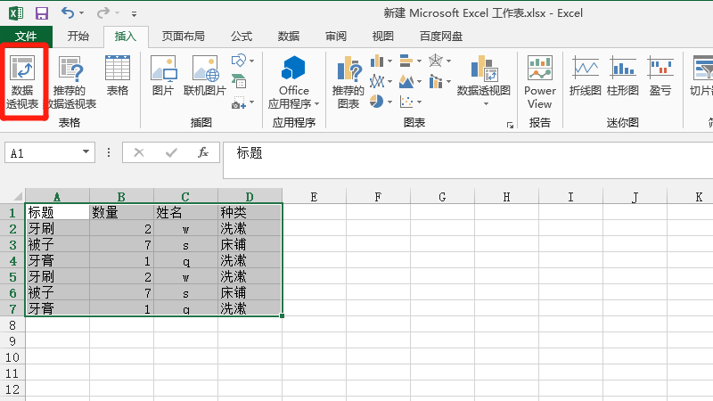This screenshot has height=401, width=713.
Task: Open the chart group dialog launcher
Action: point(510,125)
